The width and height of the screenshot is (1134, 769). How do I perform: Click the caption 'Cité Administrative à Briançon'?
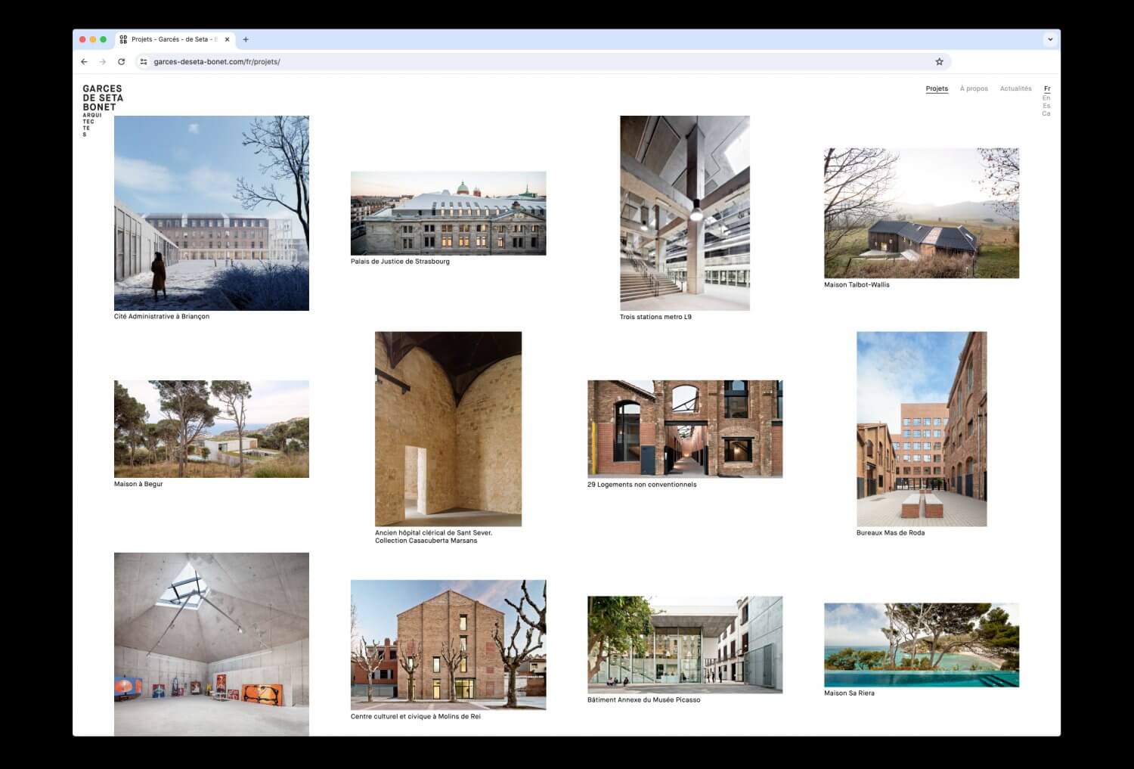162,317
